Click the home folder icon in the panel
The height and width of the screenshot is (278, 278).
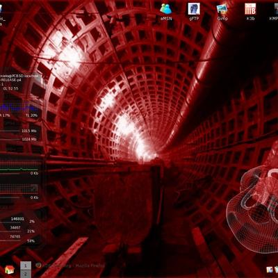pyautogui.click(x=10, y=270)
